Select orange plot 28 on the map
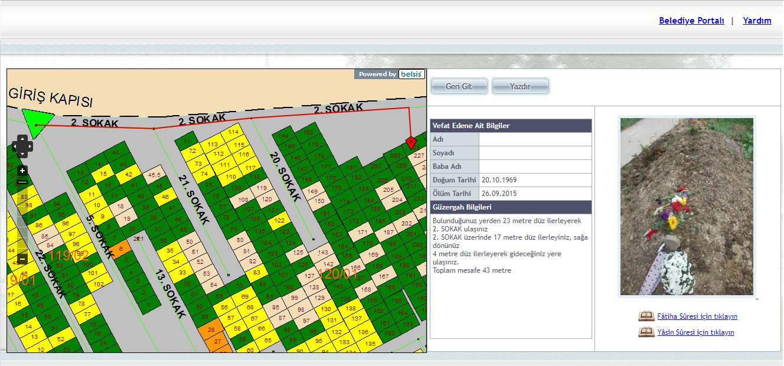This screenshot has height=366, width=784. [211, 329]
